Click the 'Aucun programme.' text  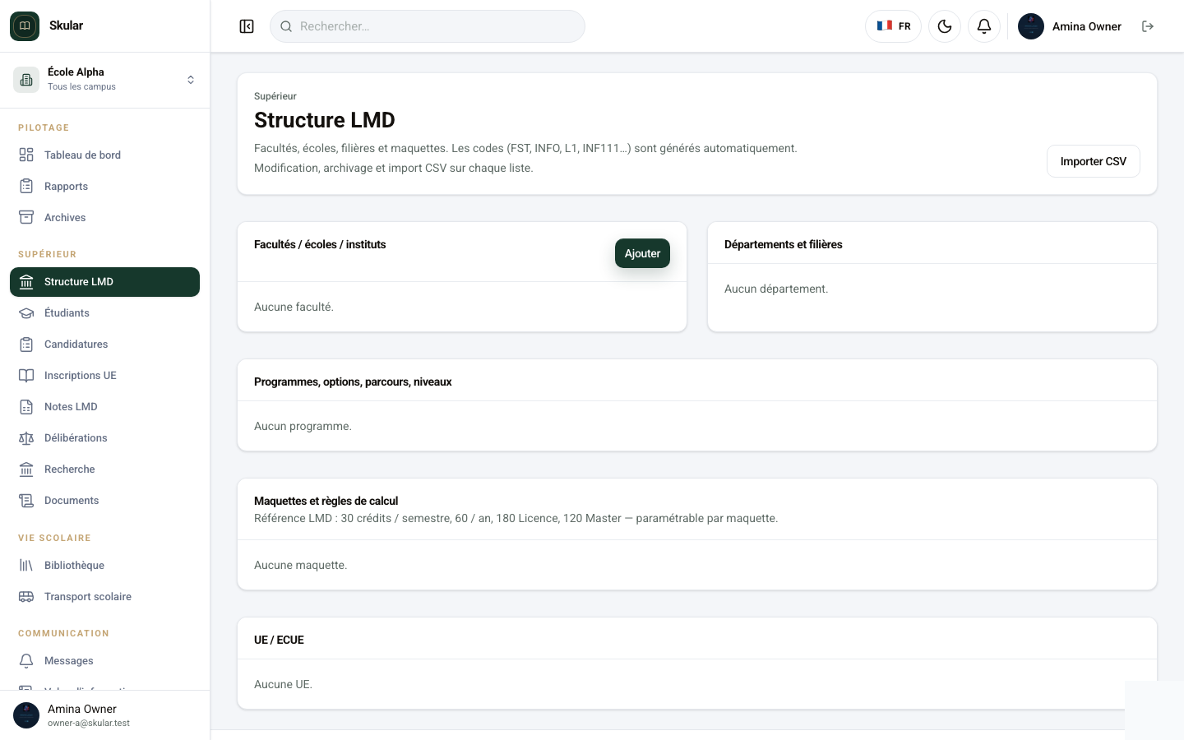coord(303,426)
